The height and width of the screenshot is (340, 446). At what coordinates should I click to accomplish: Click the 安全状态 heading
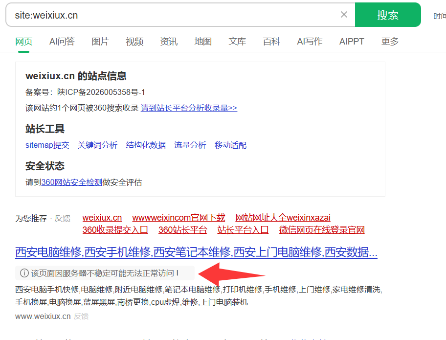[45, 166]
